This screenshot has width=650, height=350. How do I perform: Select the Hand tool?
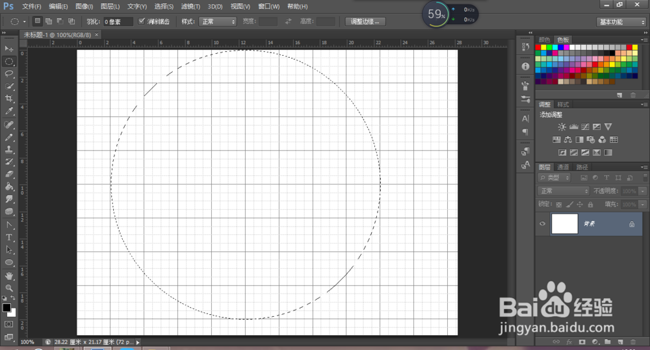(x=8, y=276)
